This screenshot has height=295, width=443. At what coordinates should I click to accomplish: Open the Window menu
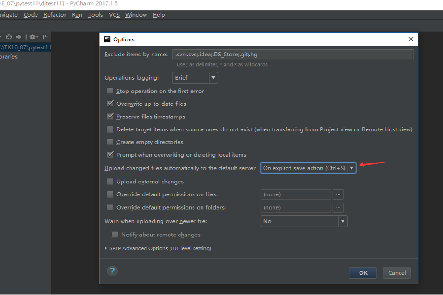[136, 15]
